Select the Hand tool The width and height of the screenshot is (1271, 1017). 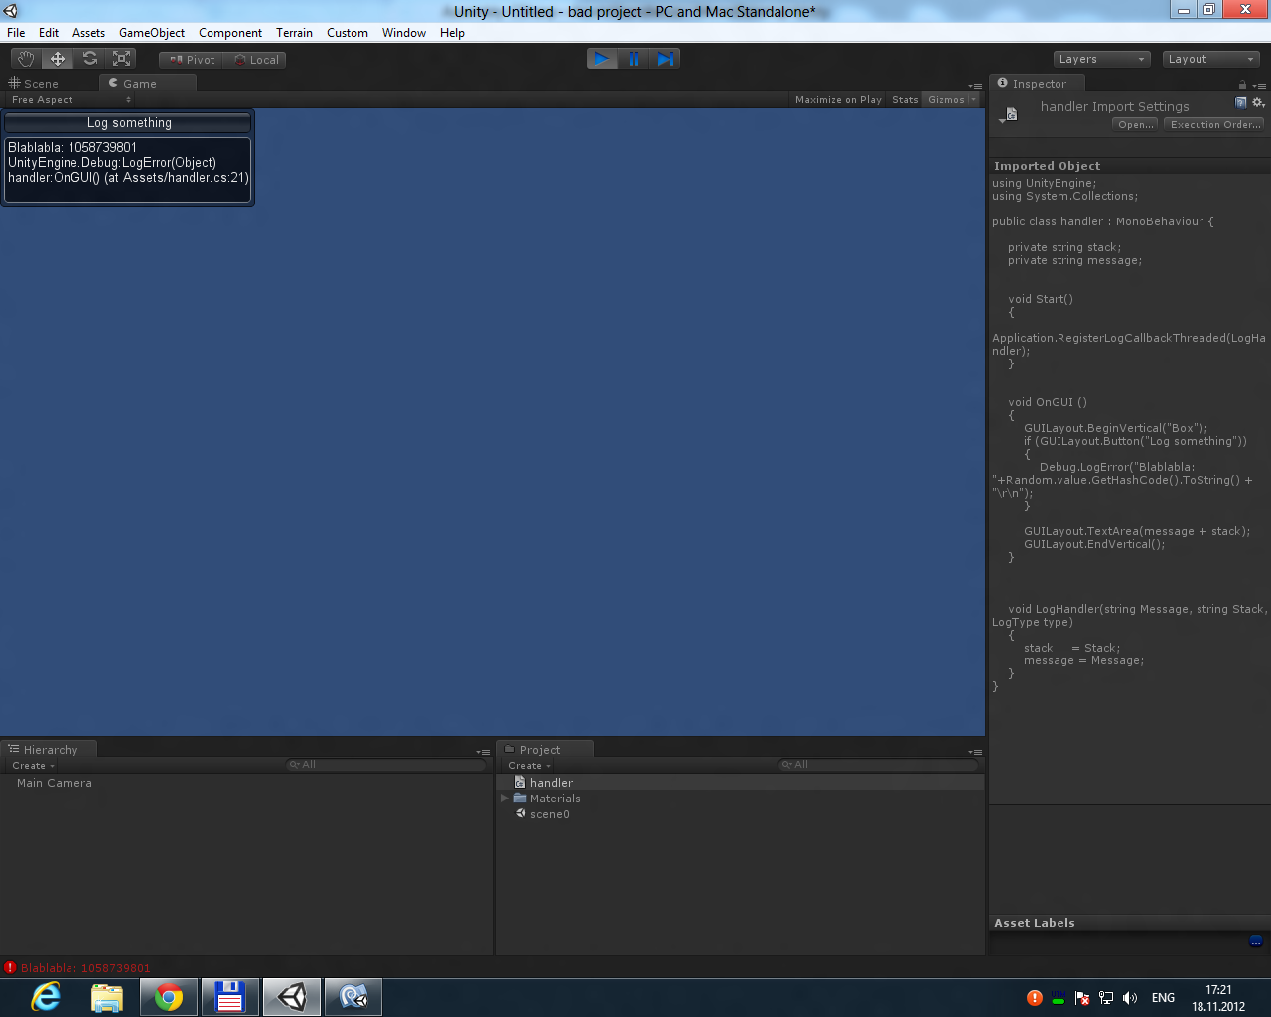(x=26, y=59)
